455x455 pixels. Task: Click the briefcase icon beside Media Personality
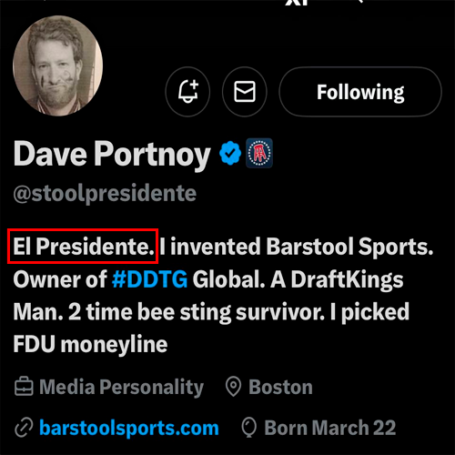(24, 387)
